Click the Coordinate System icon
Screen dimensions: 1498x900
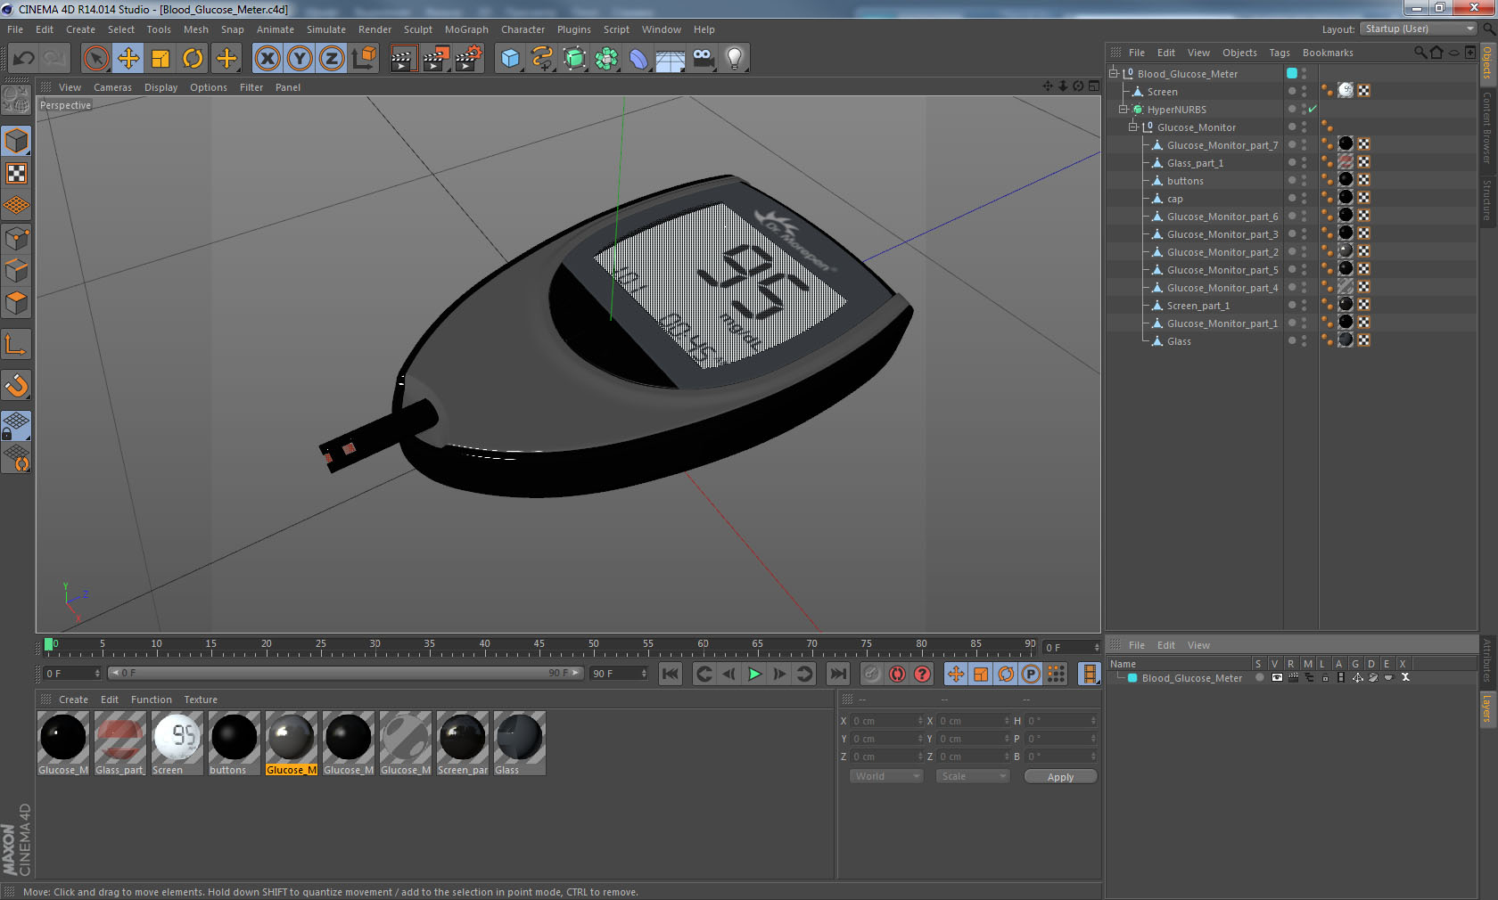[x=364, y=59]
